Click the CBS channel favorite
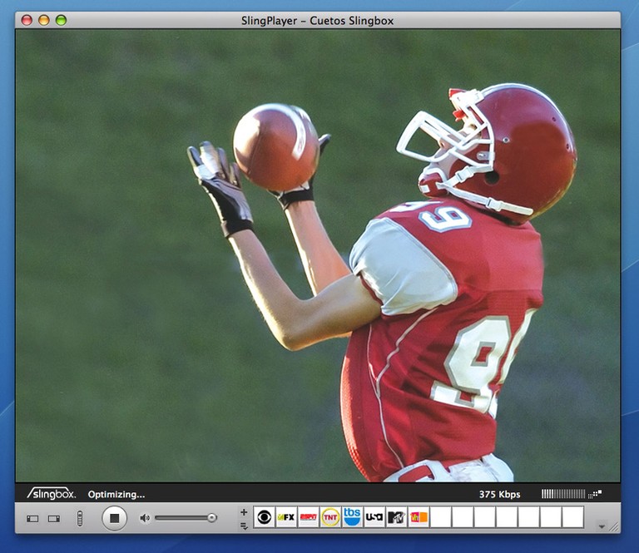Screen dimensions: 639x553 click(x=265, y=517)
